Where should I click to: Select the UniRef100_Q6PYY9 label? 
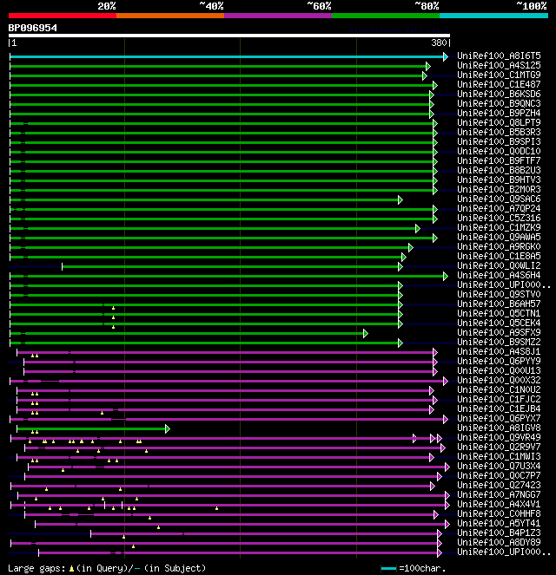pyautogui.click(x=499, y=361)
